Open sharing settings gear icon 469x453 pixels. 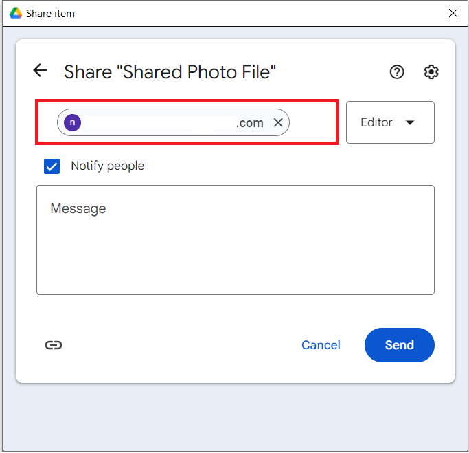[431, 71]
